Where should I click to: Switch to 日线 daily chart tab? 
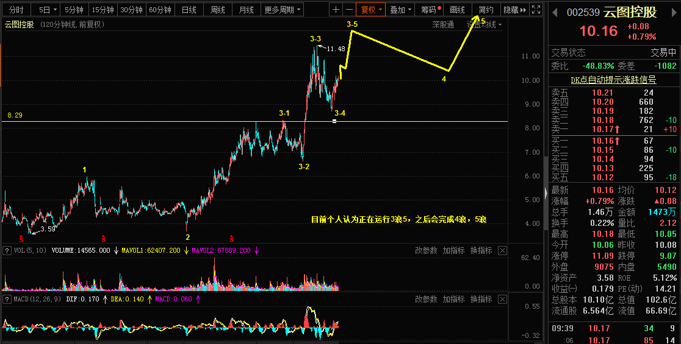tap(189, 10)
